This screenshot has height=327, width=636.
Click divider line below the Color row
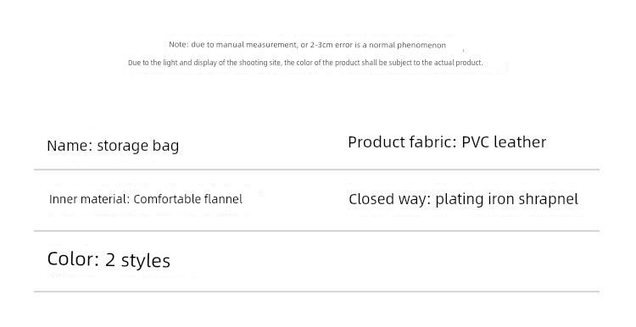317,291
